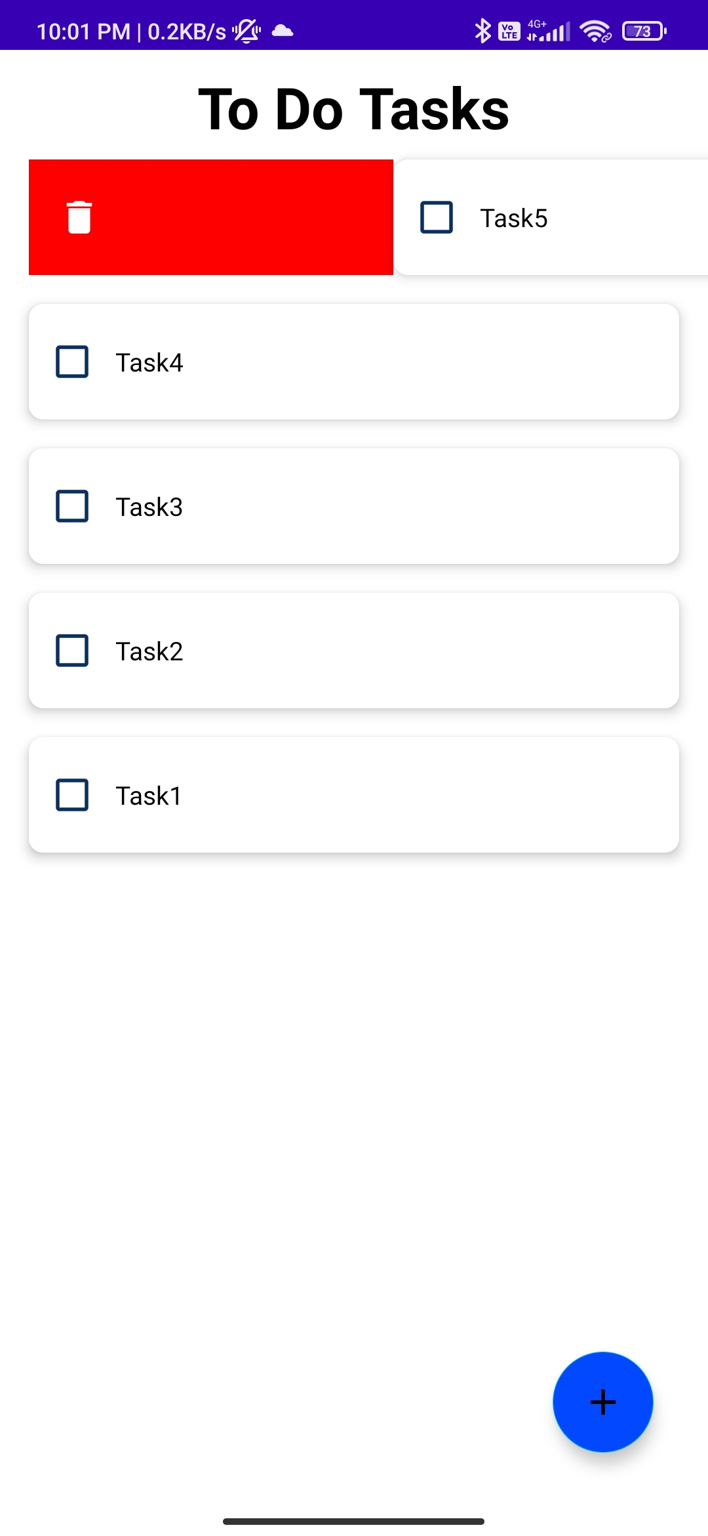
Task: Tap the muted notifications icon in status bar
Action: pos(246,30)
